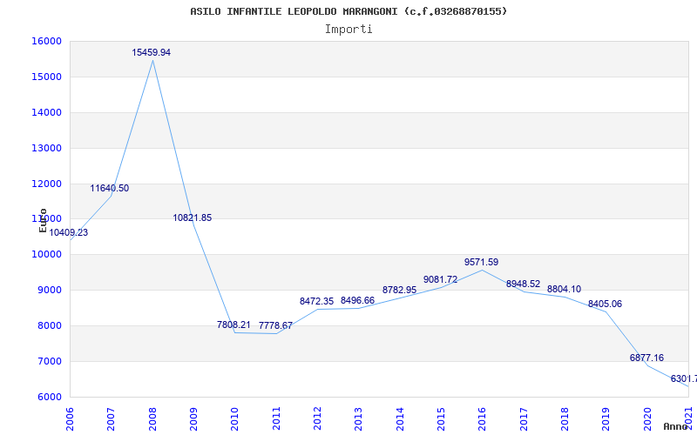697x435 pixels.
Task: Click the 2014 x-axis year label
Action: coord(400,419)
